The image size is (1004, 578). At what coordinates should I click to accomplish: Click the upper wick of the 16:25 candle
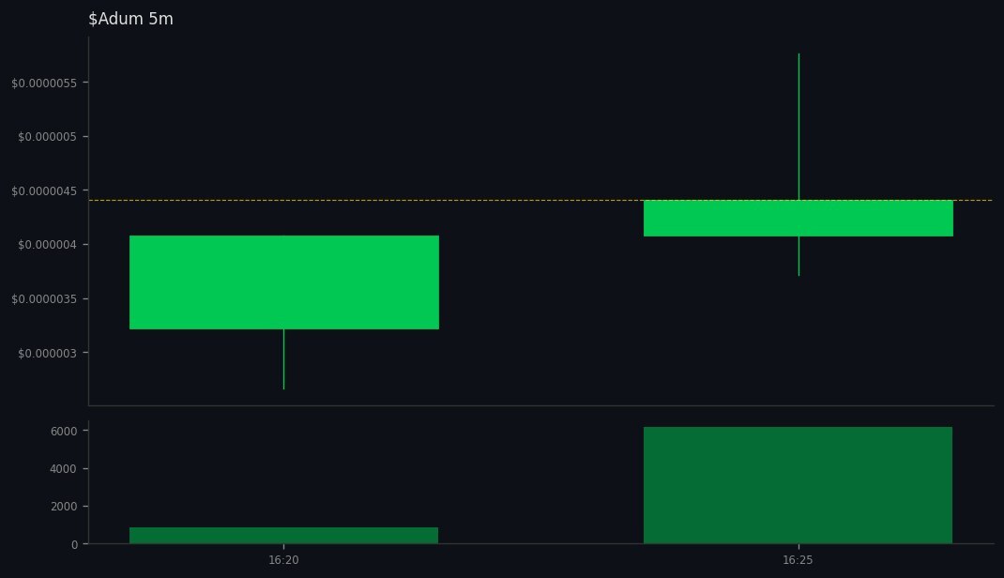[799, 127]
